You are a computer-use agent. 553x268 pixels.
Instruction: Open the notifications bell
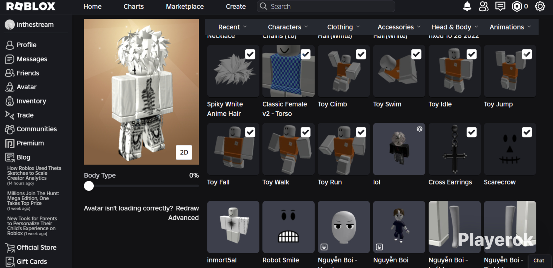coord(467,6)
